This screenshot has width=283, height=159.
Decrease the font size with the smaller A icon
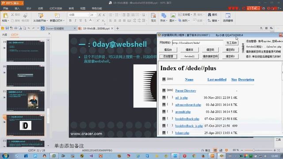[104, 15]
